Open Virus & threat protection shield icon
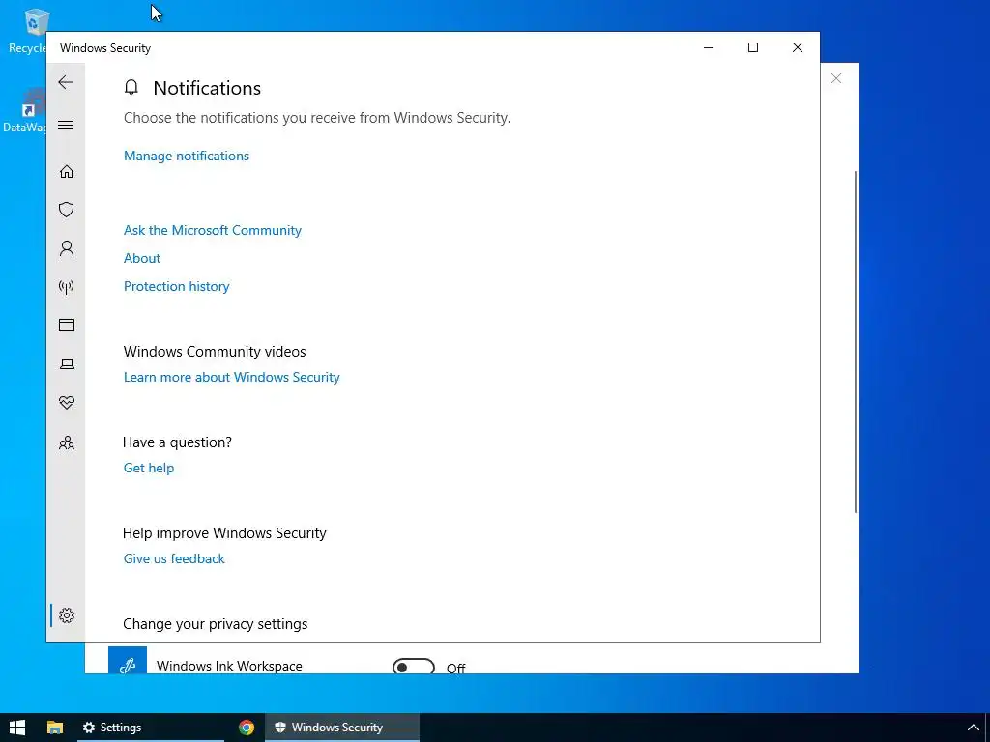Viewport: 990px width, 742px height. tap(67, 210)
